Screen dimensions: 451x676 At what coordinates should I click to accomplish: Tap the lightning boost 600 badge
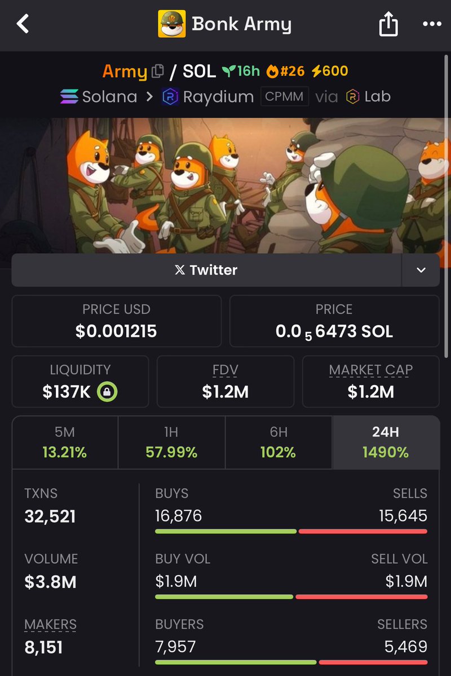(x=330, y=71)
